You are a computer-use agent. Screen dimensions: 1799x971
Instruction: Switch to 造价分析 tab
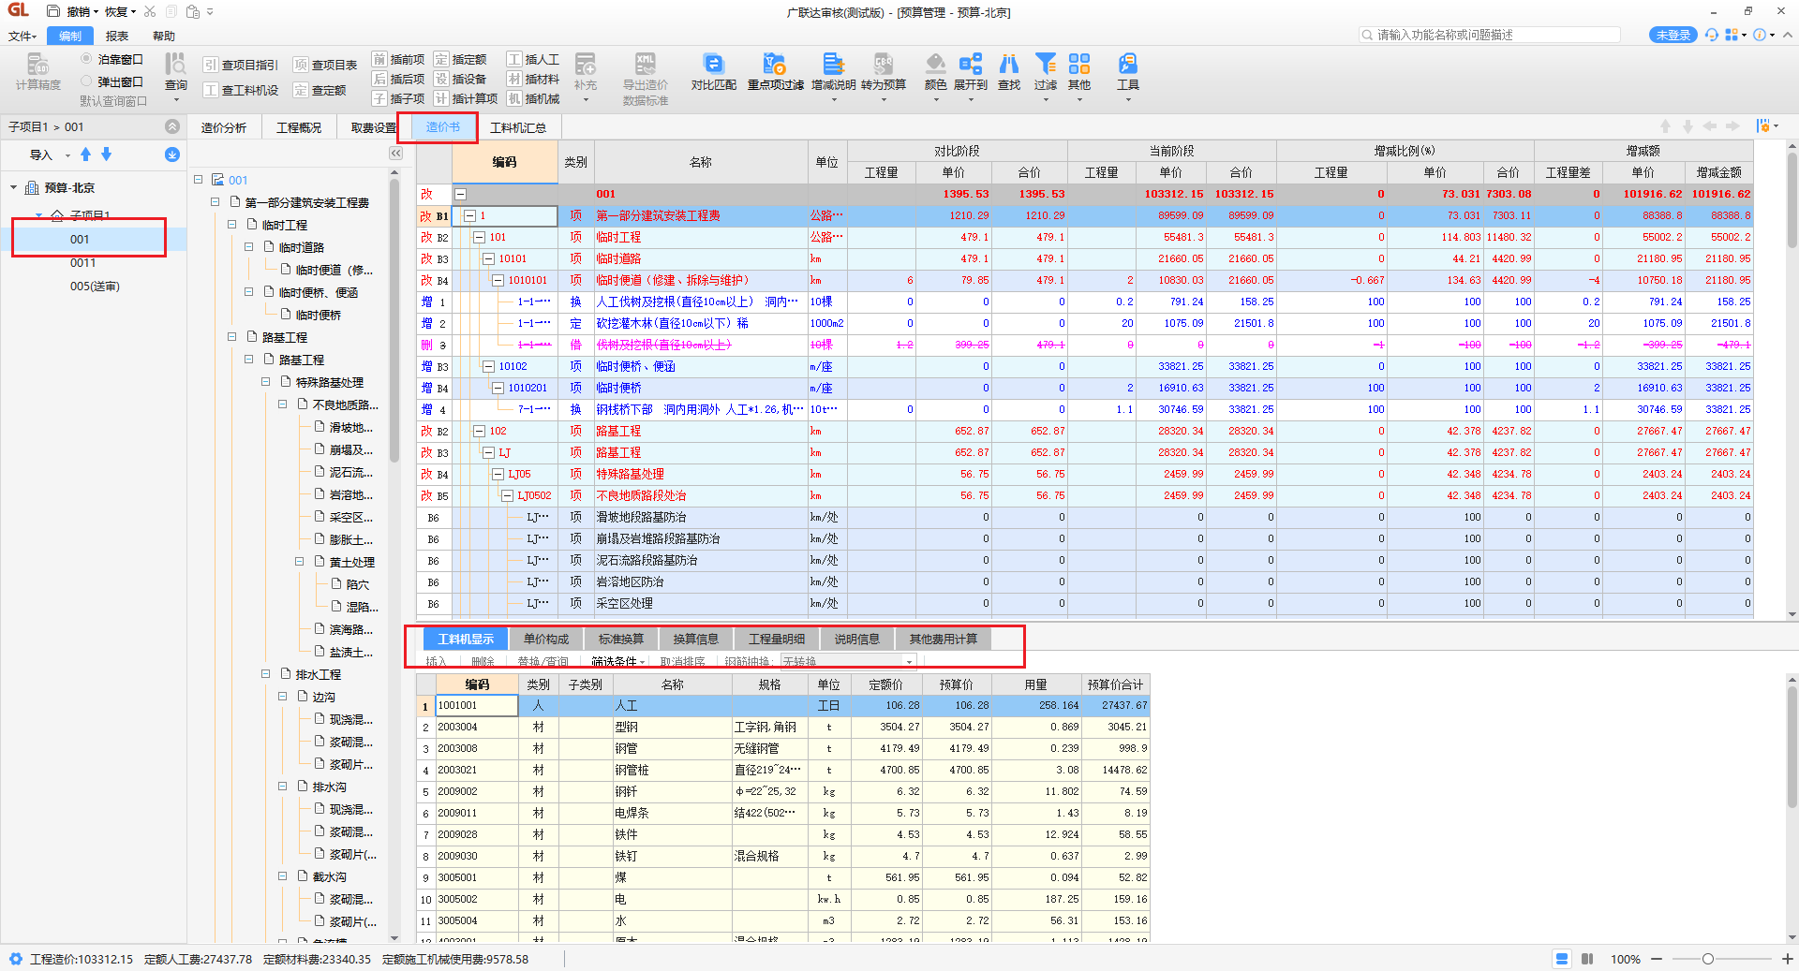point(224,127)
